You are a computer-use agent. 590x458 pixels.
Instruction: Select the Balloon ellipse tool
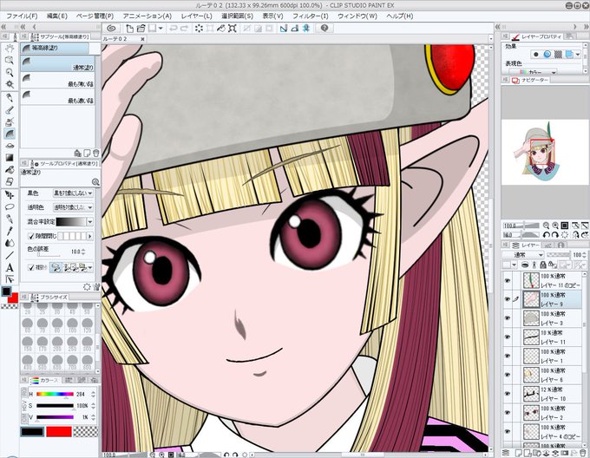tap(10, 206)
